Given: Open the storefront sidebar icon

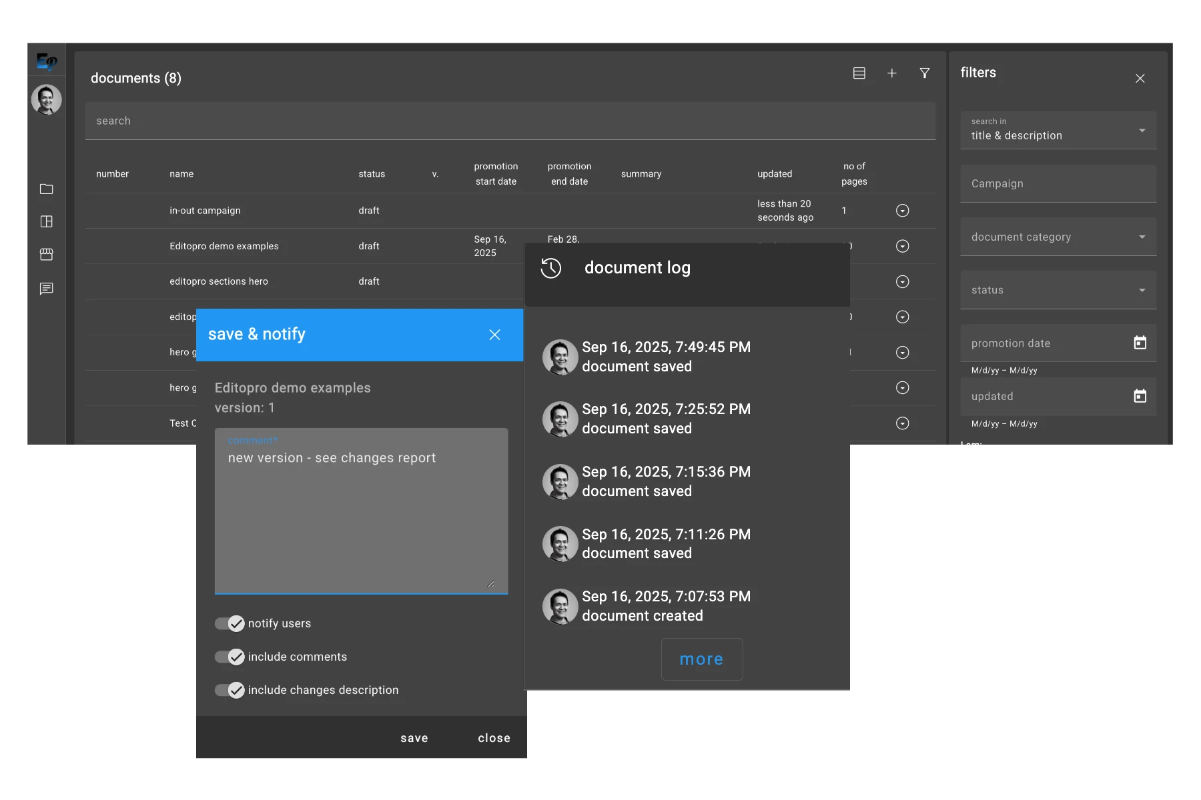Looking at the screenshot, I should tap(46, 255).
